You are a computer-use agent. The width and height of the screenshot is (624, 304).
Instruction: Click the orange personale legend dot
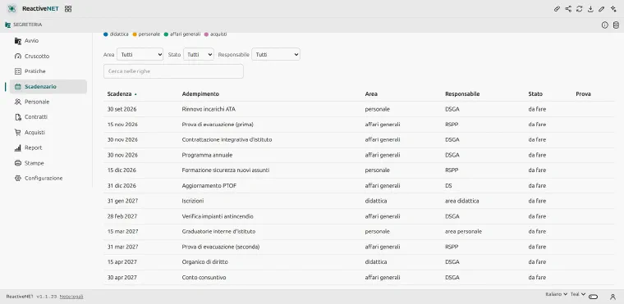135,34
